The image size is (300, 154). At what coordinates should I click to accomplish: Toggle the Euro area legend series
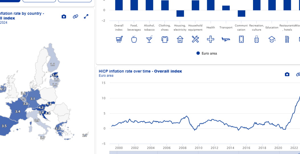(207, 53)
